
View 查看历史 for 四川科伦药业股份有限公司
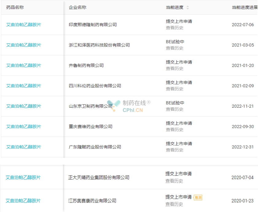coord(174,89)
